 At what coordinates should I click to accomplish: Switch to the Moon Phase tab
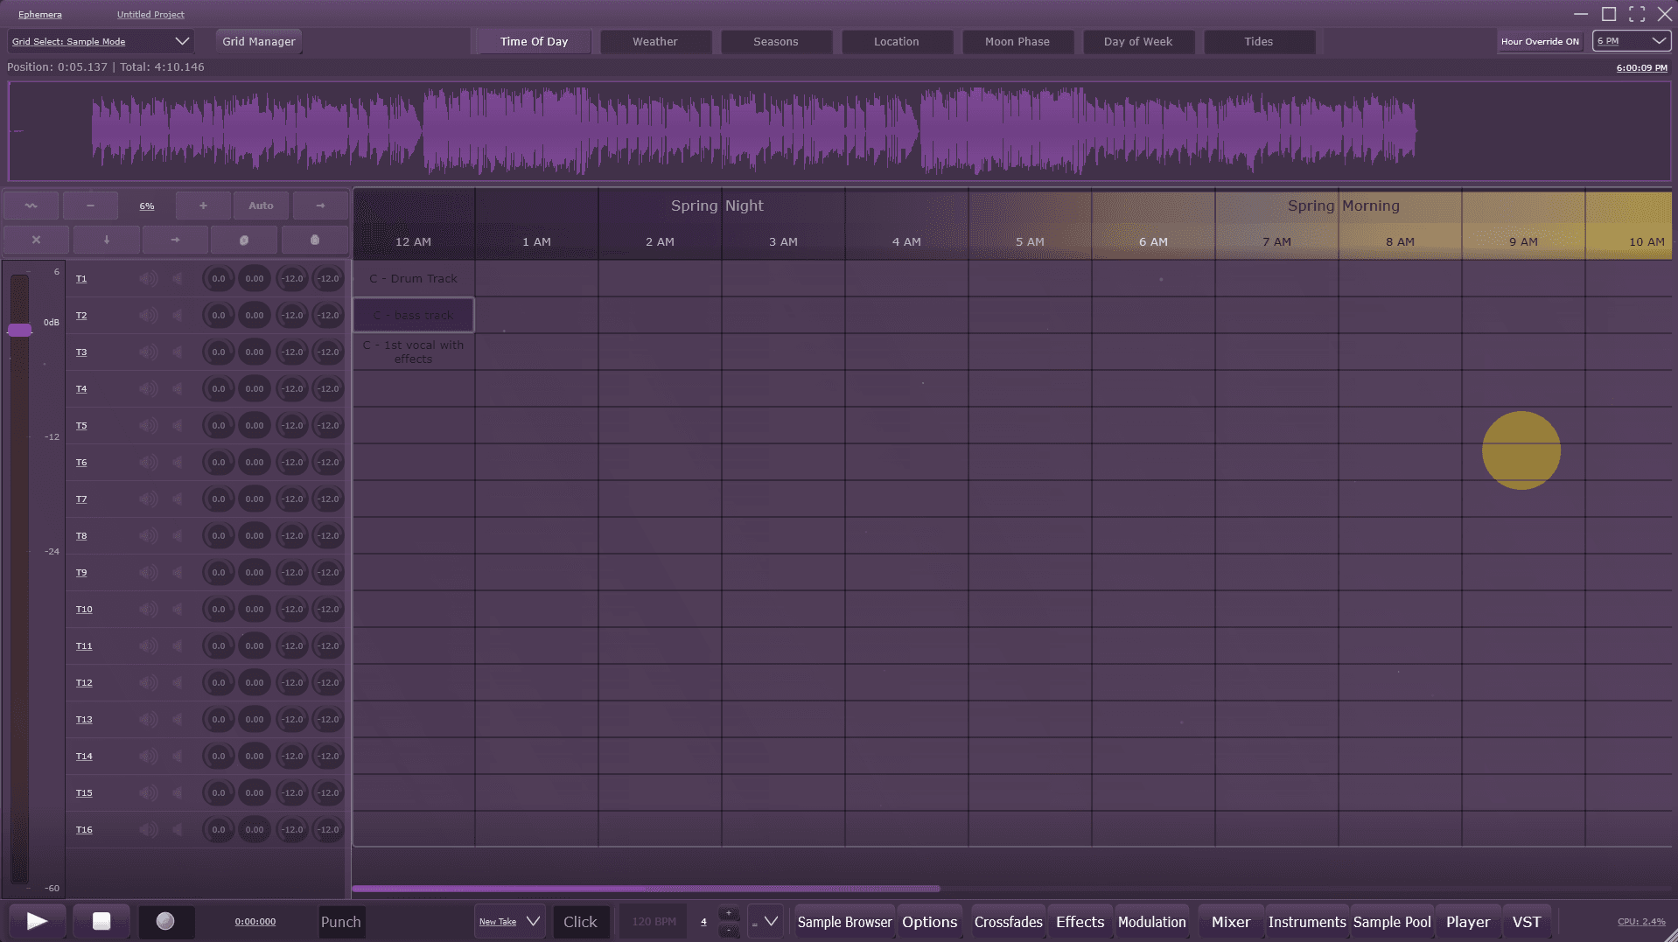(1017, 41)
